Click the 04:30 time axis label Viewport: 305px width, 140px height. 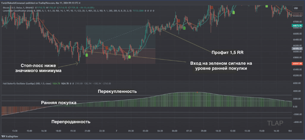click(160, 131)
